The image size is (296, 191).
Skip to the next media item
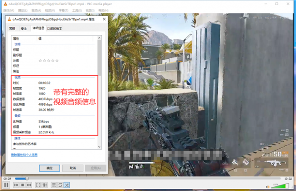pos(29,185)
